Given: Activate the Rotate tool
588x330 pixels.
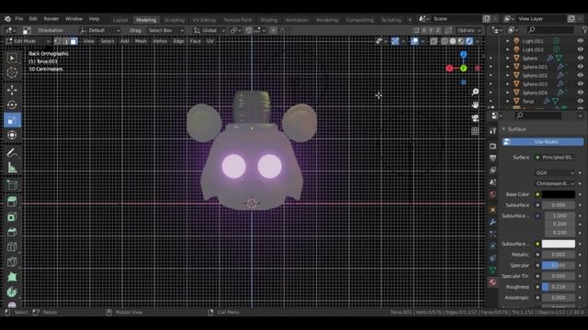Looking at the screenshot, I should tap(12, 105).
